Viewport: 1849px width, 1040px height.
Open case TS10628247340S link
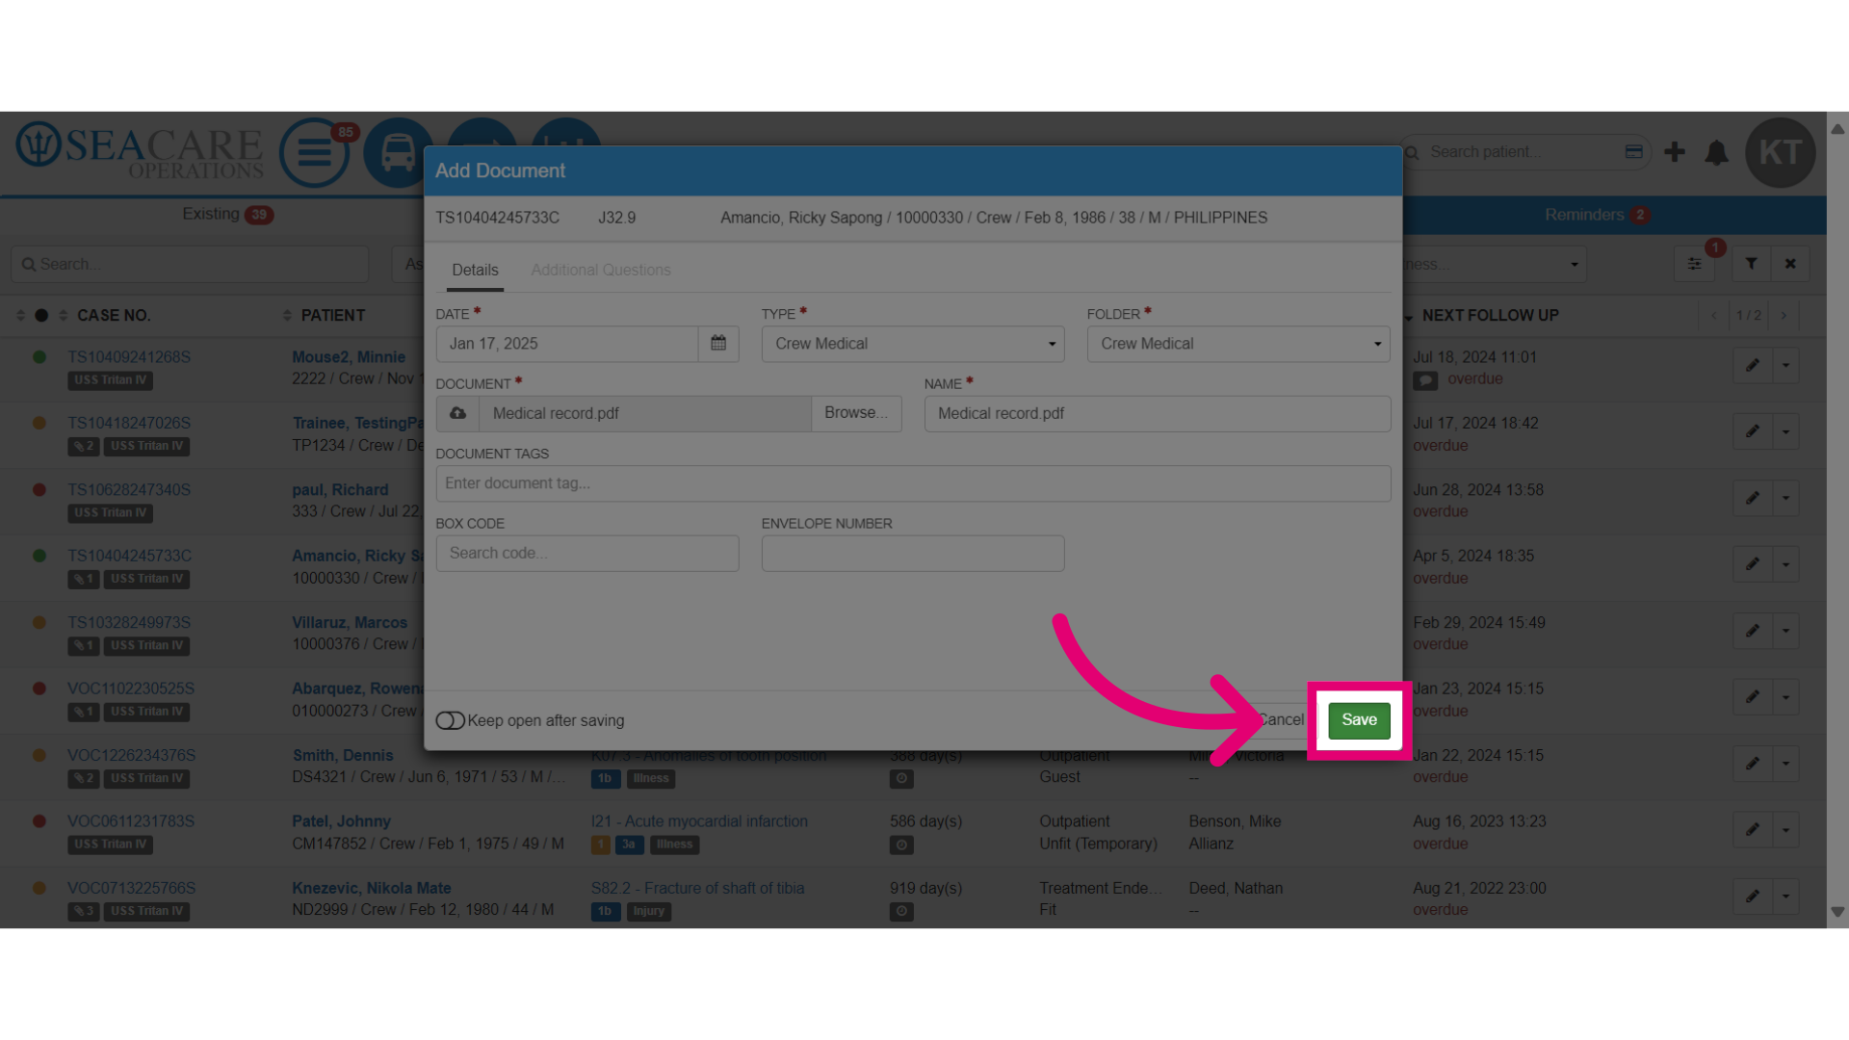(129, 490)
